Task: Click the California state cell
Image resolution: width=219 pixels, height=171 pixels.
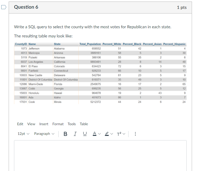Action: (x=59, y=62)
